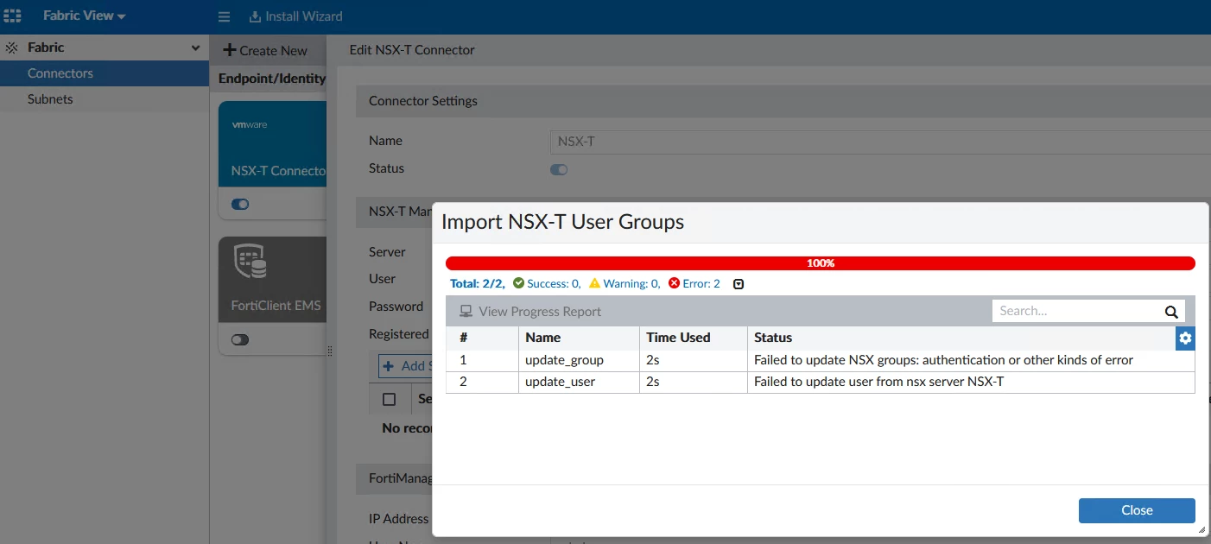Open View Progress Report

point(530,312)
